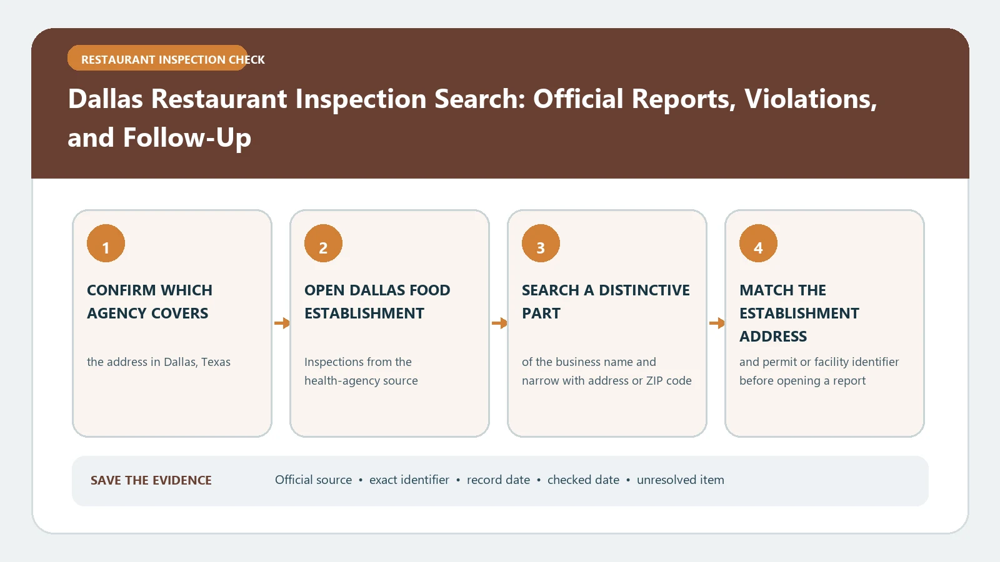The width and height of the screenshot is (1000, 562).
Task: Click 'and permit or facility identifier before opening a report' text
Action: coord(819,372)
